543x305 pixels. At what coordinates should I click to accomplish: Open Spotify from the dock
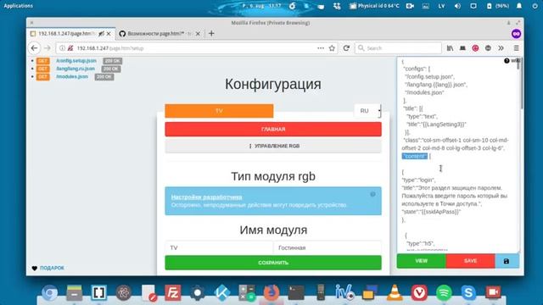pyautogui.click(x=444, y=293)
